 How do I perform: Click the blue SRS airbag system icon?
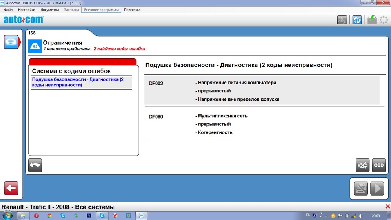pos(35,46)
